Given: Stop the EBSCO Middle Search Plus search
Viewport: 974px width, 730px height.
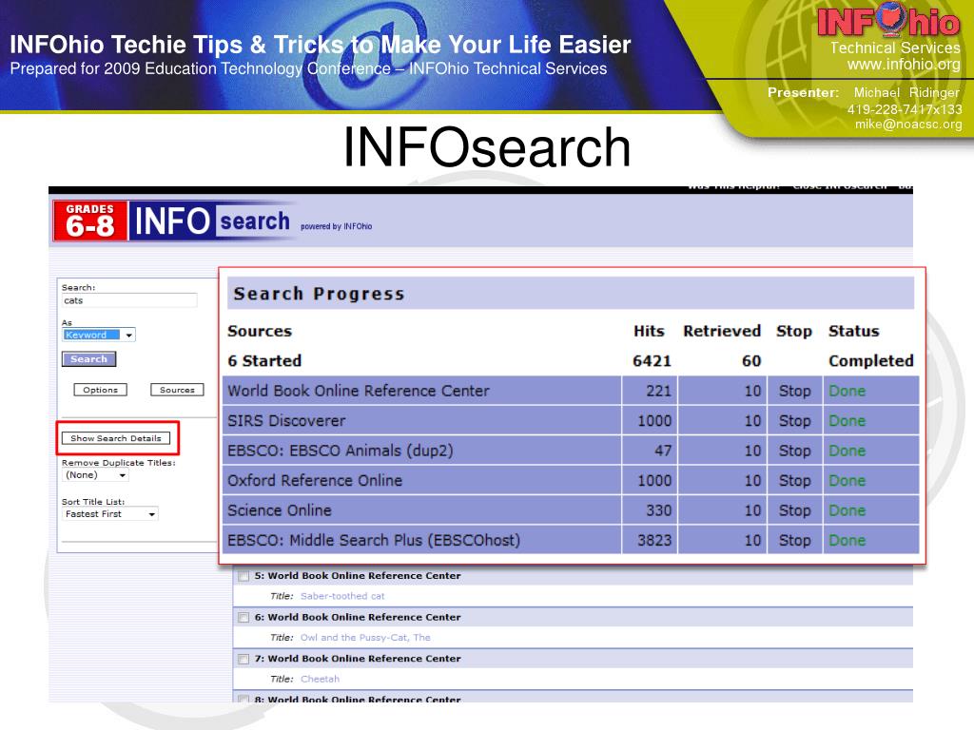Looking at the screenshot, I should point(794,540).
